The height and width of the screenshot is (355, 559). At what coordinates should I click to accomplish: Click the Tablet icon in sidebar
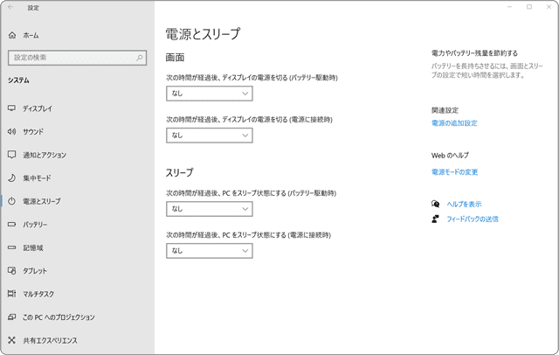point(11,270)
